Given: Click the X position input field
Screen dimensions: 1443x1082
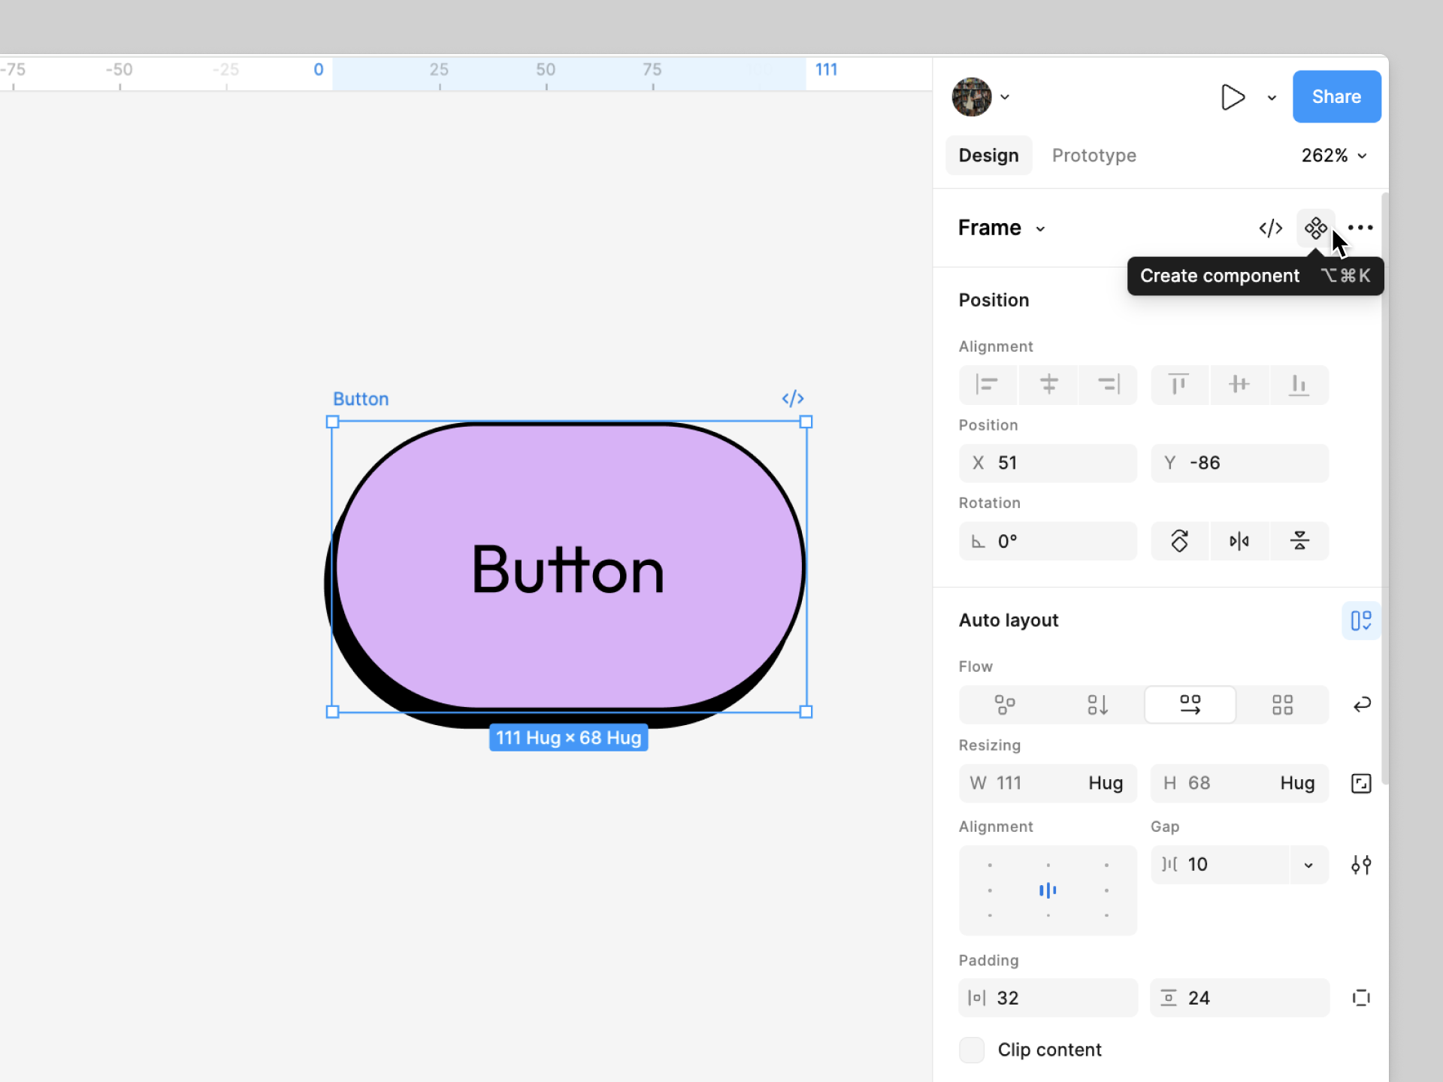Looking at the screenshot, I should click(1048, 463).
